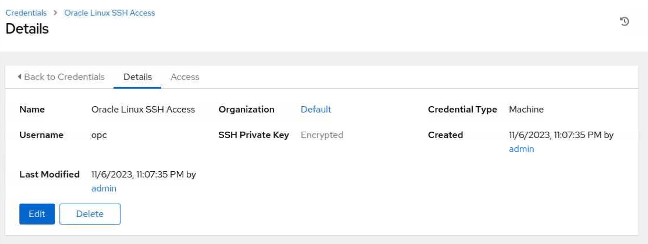The width and height of the screenshot is (648, 244).
Task: Switch to the Access tab
Action: (185, 77)
